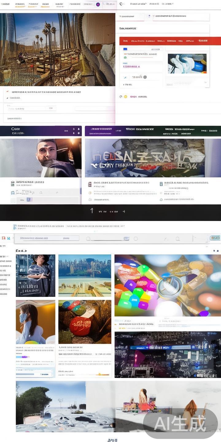The width and height of the screenshot is (221, 442).
Task: Open the photo of person in dark patterned clothing
Action: (x=36, y=275)
